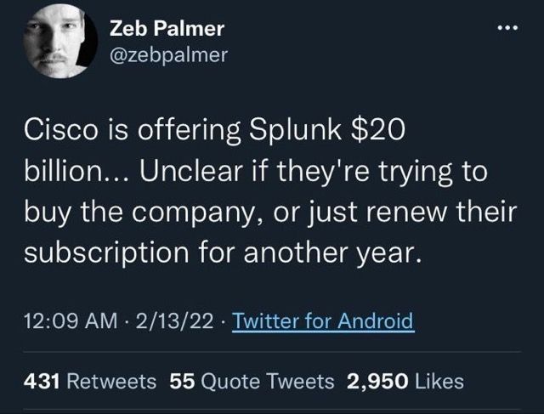This screenshot has height=414, width=544.
Task: Open the Zeb Palmer display name link
Action: [x=167, y=29]
